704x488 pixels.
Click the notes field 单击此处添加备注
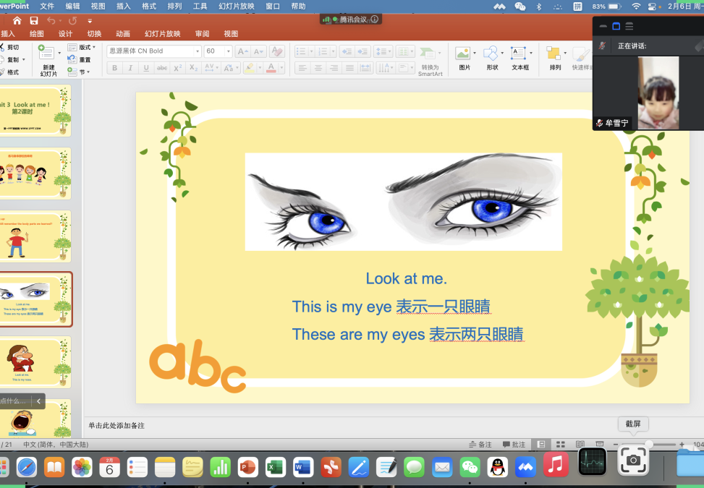pos(116,426)
